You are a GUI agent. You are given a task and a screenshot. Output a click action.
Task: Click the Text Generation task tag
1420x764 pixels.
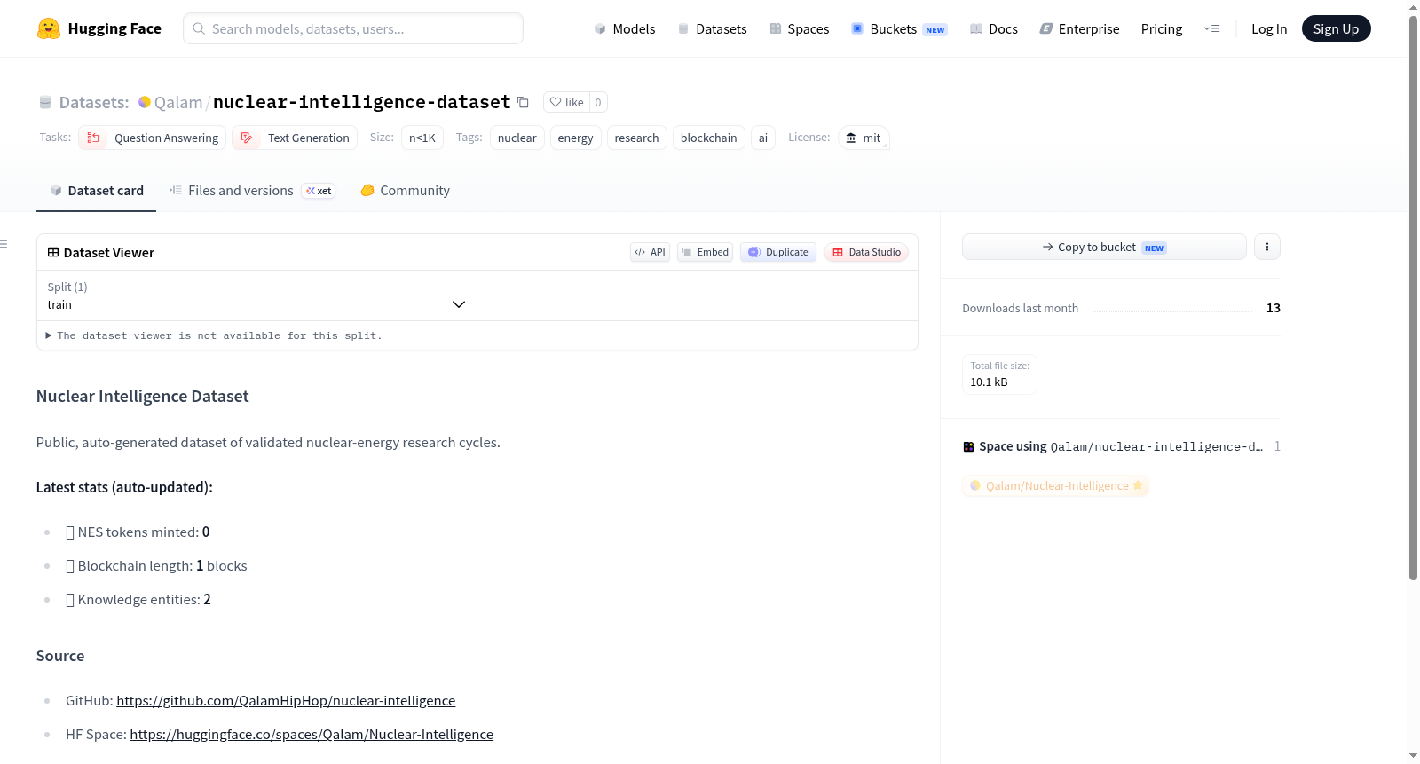pyautogui.click(x=295, y=138)
